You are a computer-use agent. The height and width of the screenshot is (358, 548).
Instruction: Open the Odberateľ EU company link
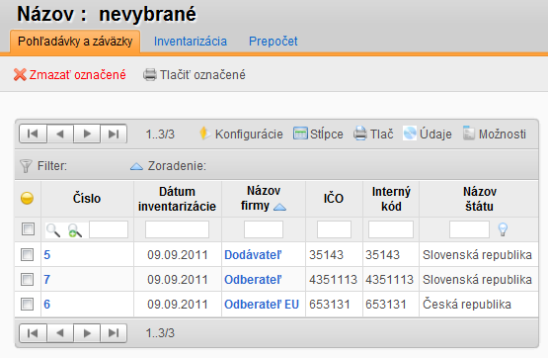click(x=262, y=305)
